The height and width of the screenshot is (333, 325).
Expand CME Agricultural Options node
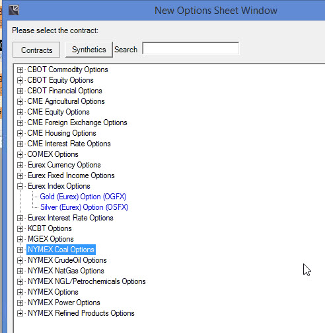coord(20,101)
